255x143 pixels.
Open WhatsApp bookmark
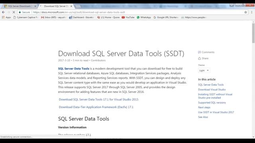tap(144, 17)
